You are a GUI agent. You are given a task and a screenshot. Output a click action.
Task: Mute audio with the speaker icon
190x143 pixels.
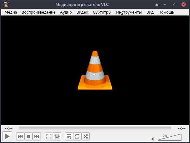tap(153, 139)
